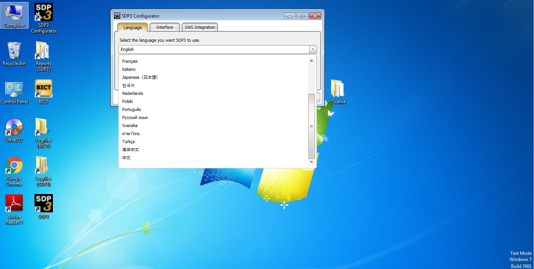Launch SDP3 Configurator desktop shortcut

point(44,18)
